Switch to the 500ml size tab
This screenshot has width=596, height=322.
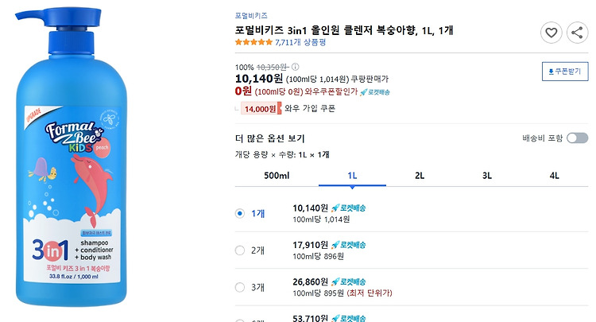(277, 176)
